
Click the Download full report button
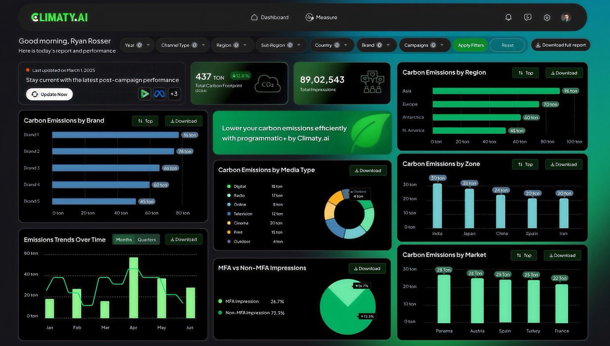[x=560, y=45]
